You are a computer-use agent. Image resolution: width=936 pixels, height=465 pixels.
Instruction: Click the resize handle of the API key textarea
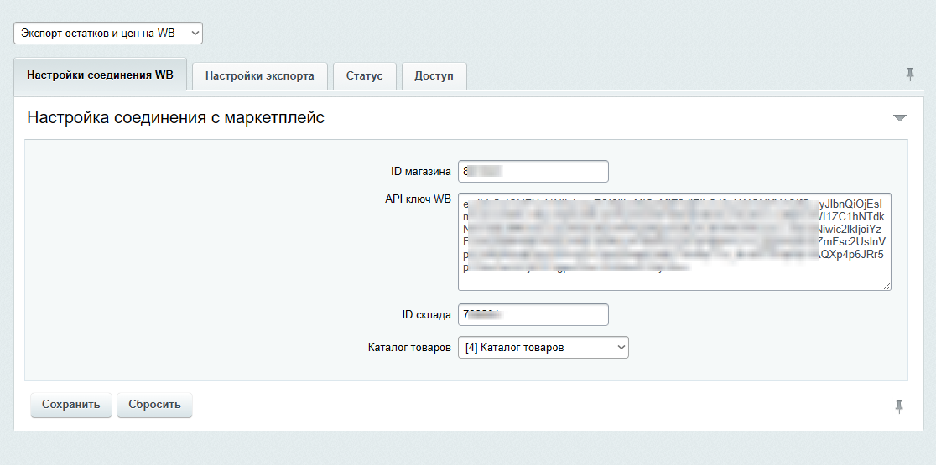886,285
